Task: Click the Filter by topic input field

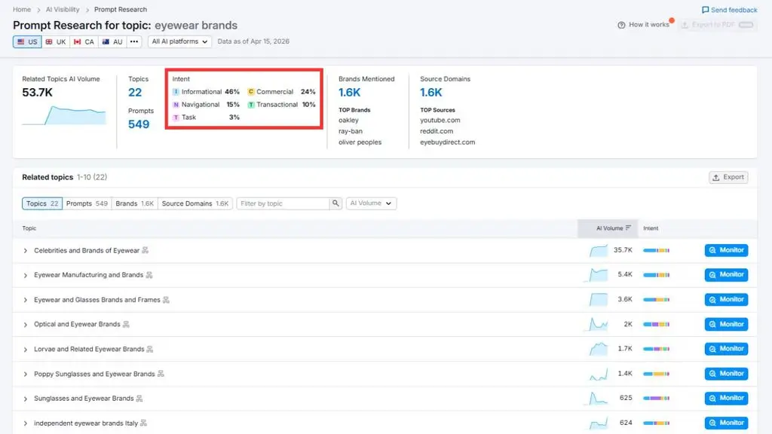Action: [283, 203]
